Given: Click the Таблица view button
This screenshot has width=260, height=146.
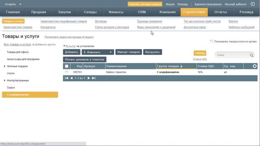Looking at the screenshot, I should pyautogui.click(x=200, y=53).
